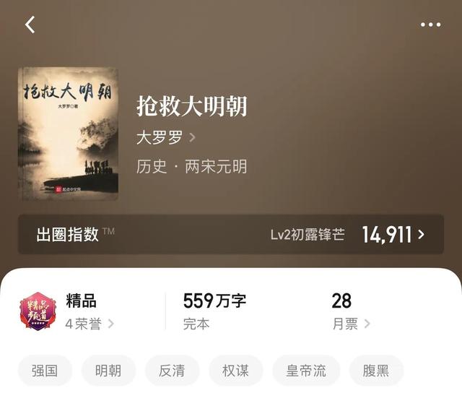The height and width of the screenshot is (398, 462).
Task: Expand the chevron beside author 大罗罗
Action: pyautogui.click(x=192, y=137)
